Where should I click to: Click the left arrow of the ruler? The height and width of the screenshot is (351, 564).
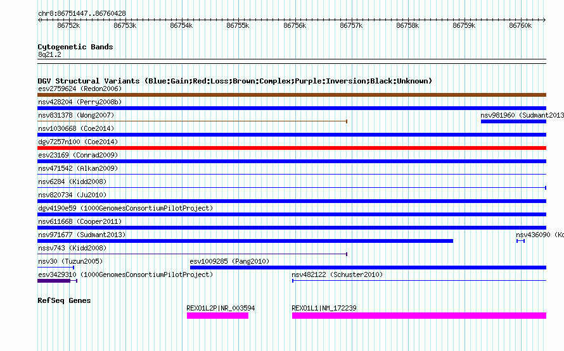(39, 20)
